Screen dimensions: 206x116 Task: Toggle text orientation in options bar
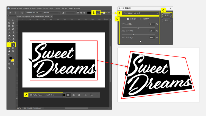coord(22,13)
